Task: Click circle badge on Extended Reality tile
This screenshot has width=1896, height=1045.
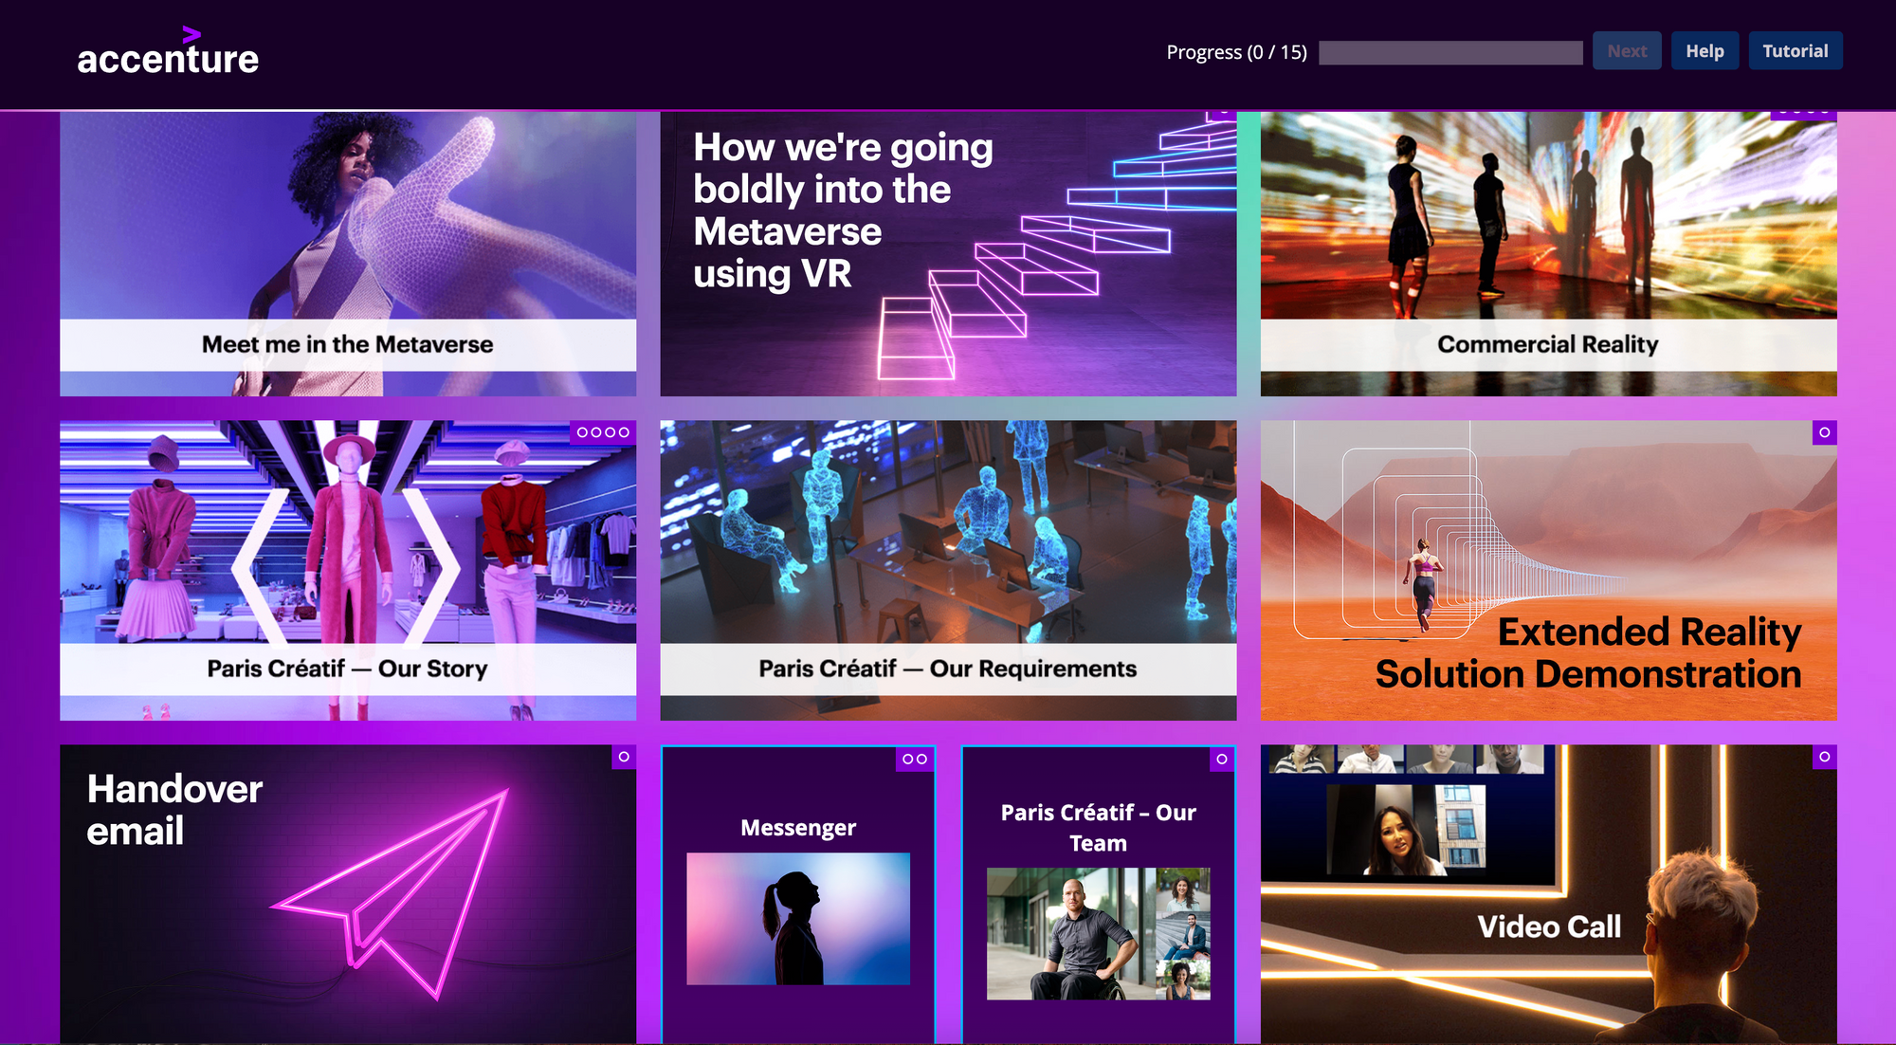Action: (x=1824, y=432)
